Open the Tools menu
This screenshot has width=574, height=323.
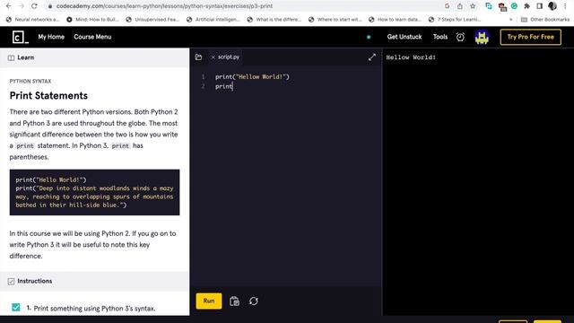[440, 37]
